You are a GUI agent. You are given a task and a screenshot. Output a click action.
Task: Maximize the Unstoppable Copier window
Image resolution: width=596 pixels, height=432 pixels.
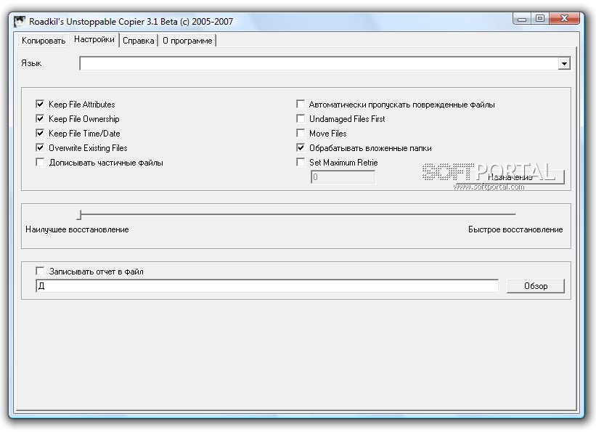click(x=540, y=19)
